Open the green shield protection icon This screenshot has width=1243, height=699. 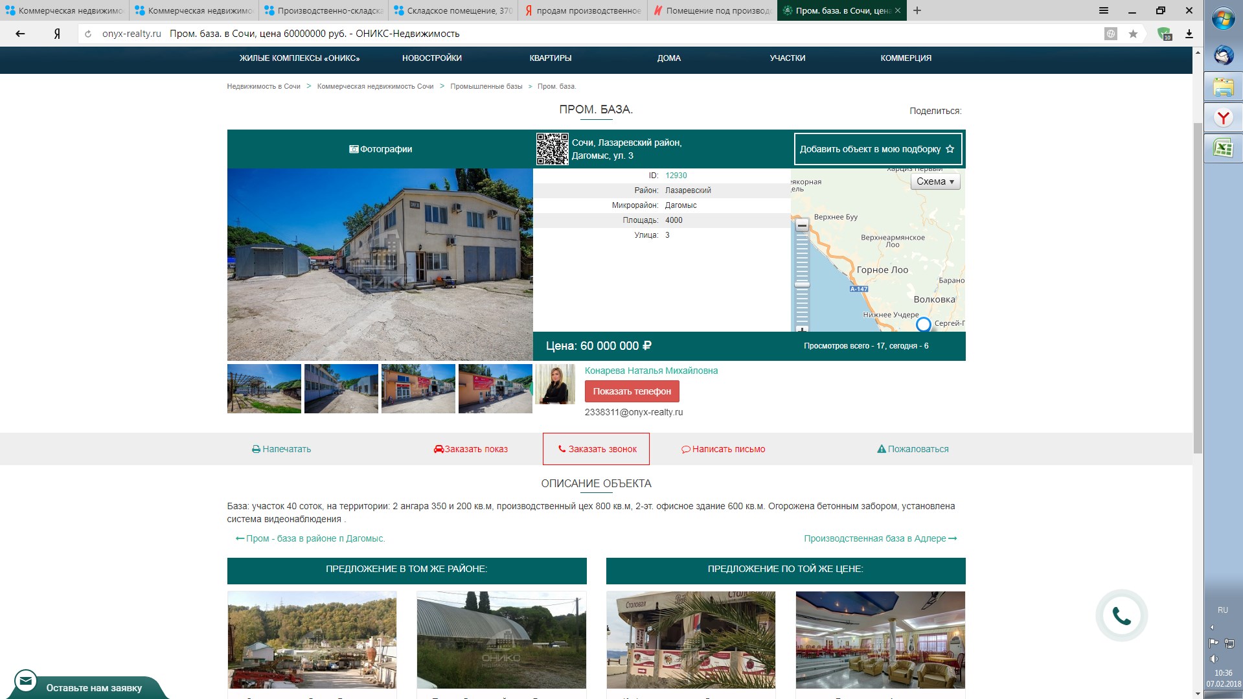pos(1164,34)
